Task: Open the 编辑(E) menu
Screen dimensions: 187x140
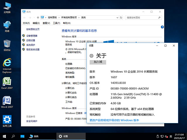Action: pyautogui.click(x=36, y=23)
